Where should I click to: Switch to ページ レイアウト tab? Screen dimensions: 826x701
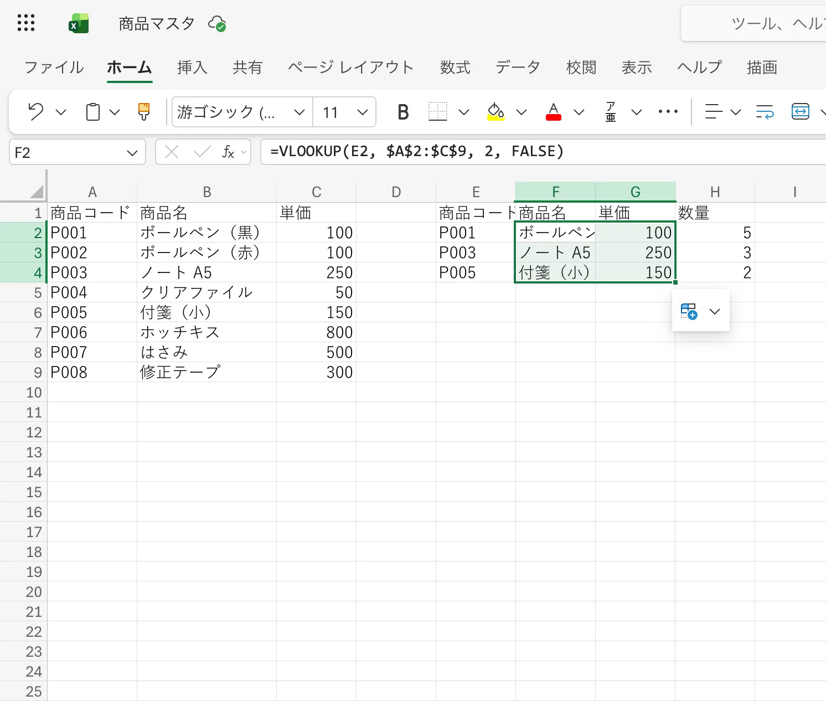pos(351,68)
